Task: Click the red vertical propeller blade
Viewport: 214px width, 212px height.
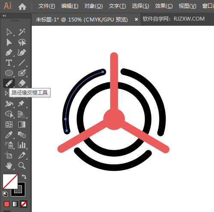Action: (x=114, y=80)
